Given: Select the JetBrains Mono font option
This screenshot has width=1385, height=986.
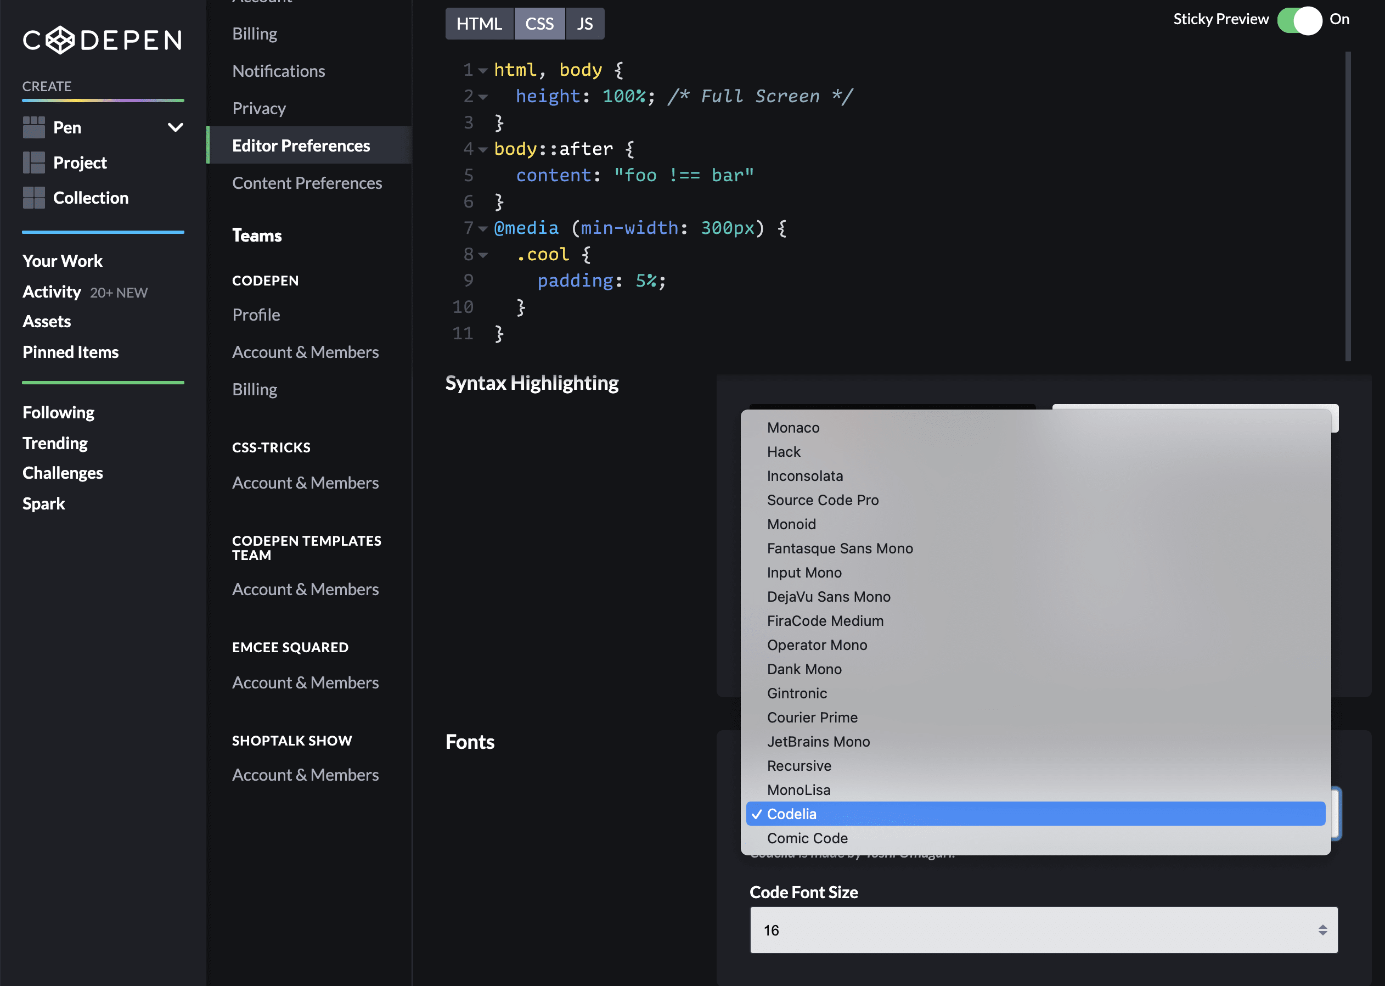Looking at the screenshot, I should (819, 741).
